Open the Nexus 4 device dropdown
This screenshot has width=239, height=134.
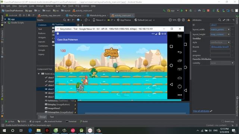click(99, 20)
